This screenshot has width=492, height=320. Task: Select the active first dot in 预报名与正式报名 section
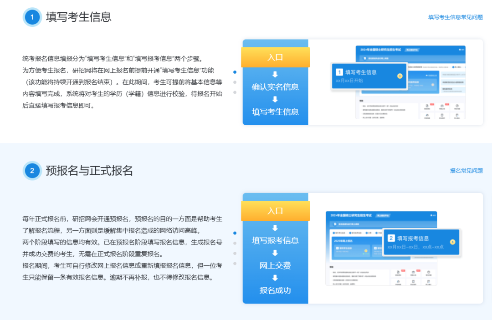point(235,233)
